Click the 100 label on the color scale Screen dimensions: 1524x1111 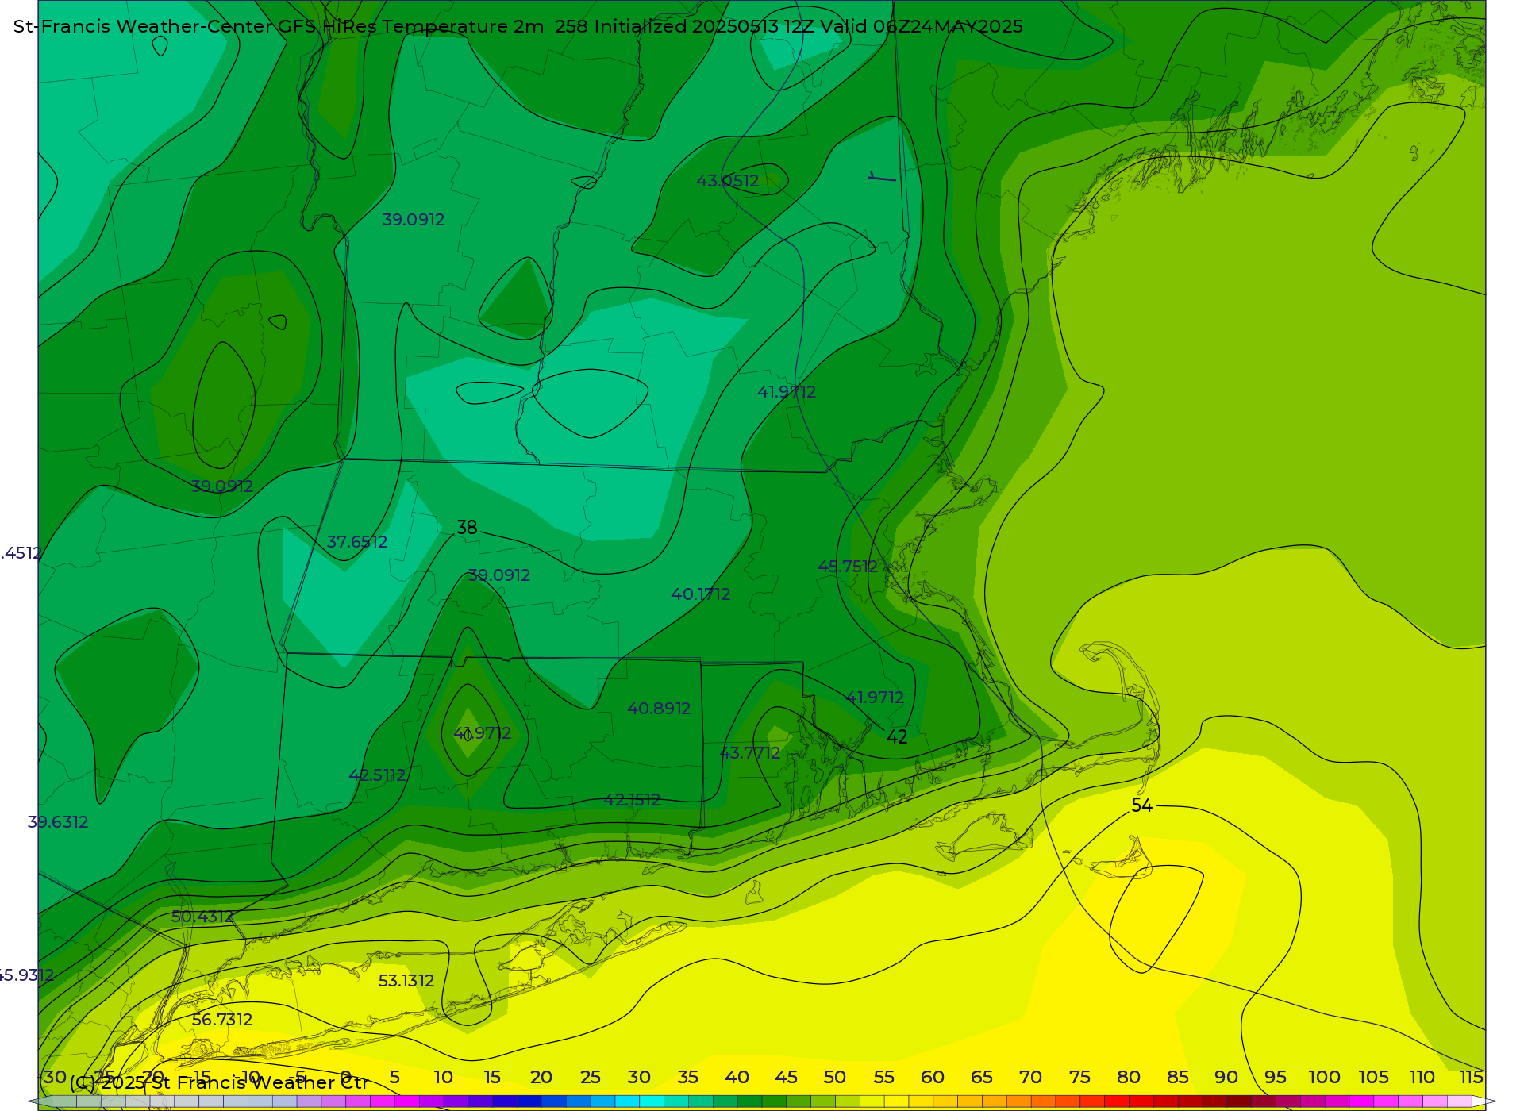[1325, 1077]
